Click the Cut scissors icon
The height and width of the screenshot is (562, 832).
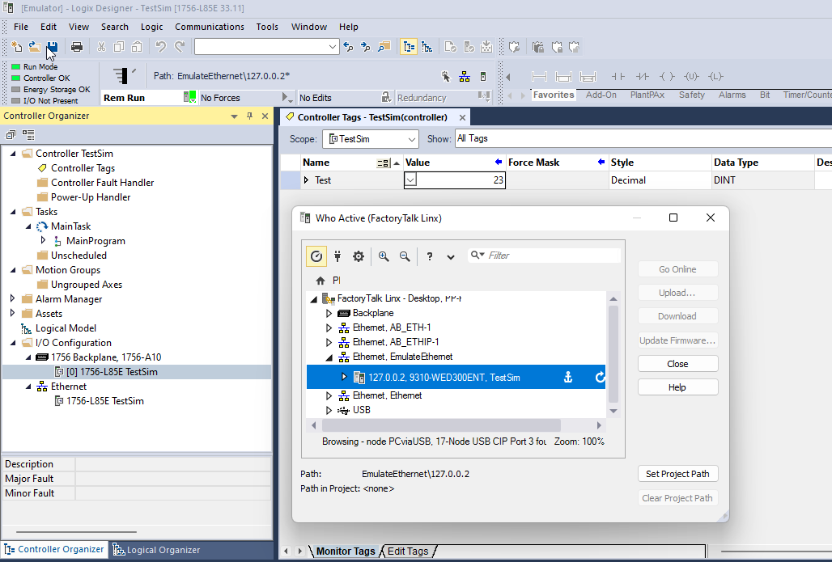coord(101,47)
